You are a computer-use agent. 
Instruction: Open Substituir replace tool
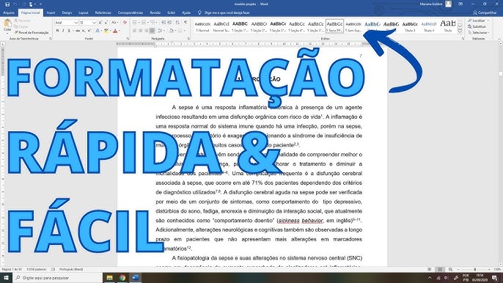pos(477,26)
